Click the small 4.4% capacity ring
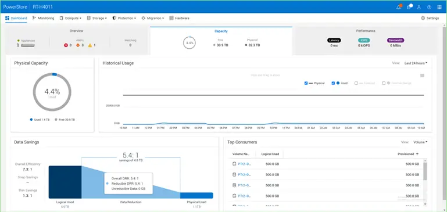Viewport: 447px width, 212px height. click(189, 43)
